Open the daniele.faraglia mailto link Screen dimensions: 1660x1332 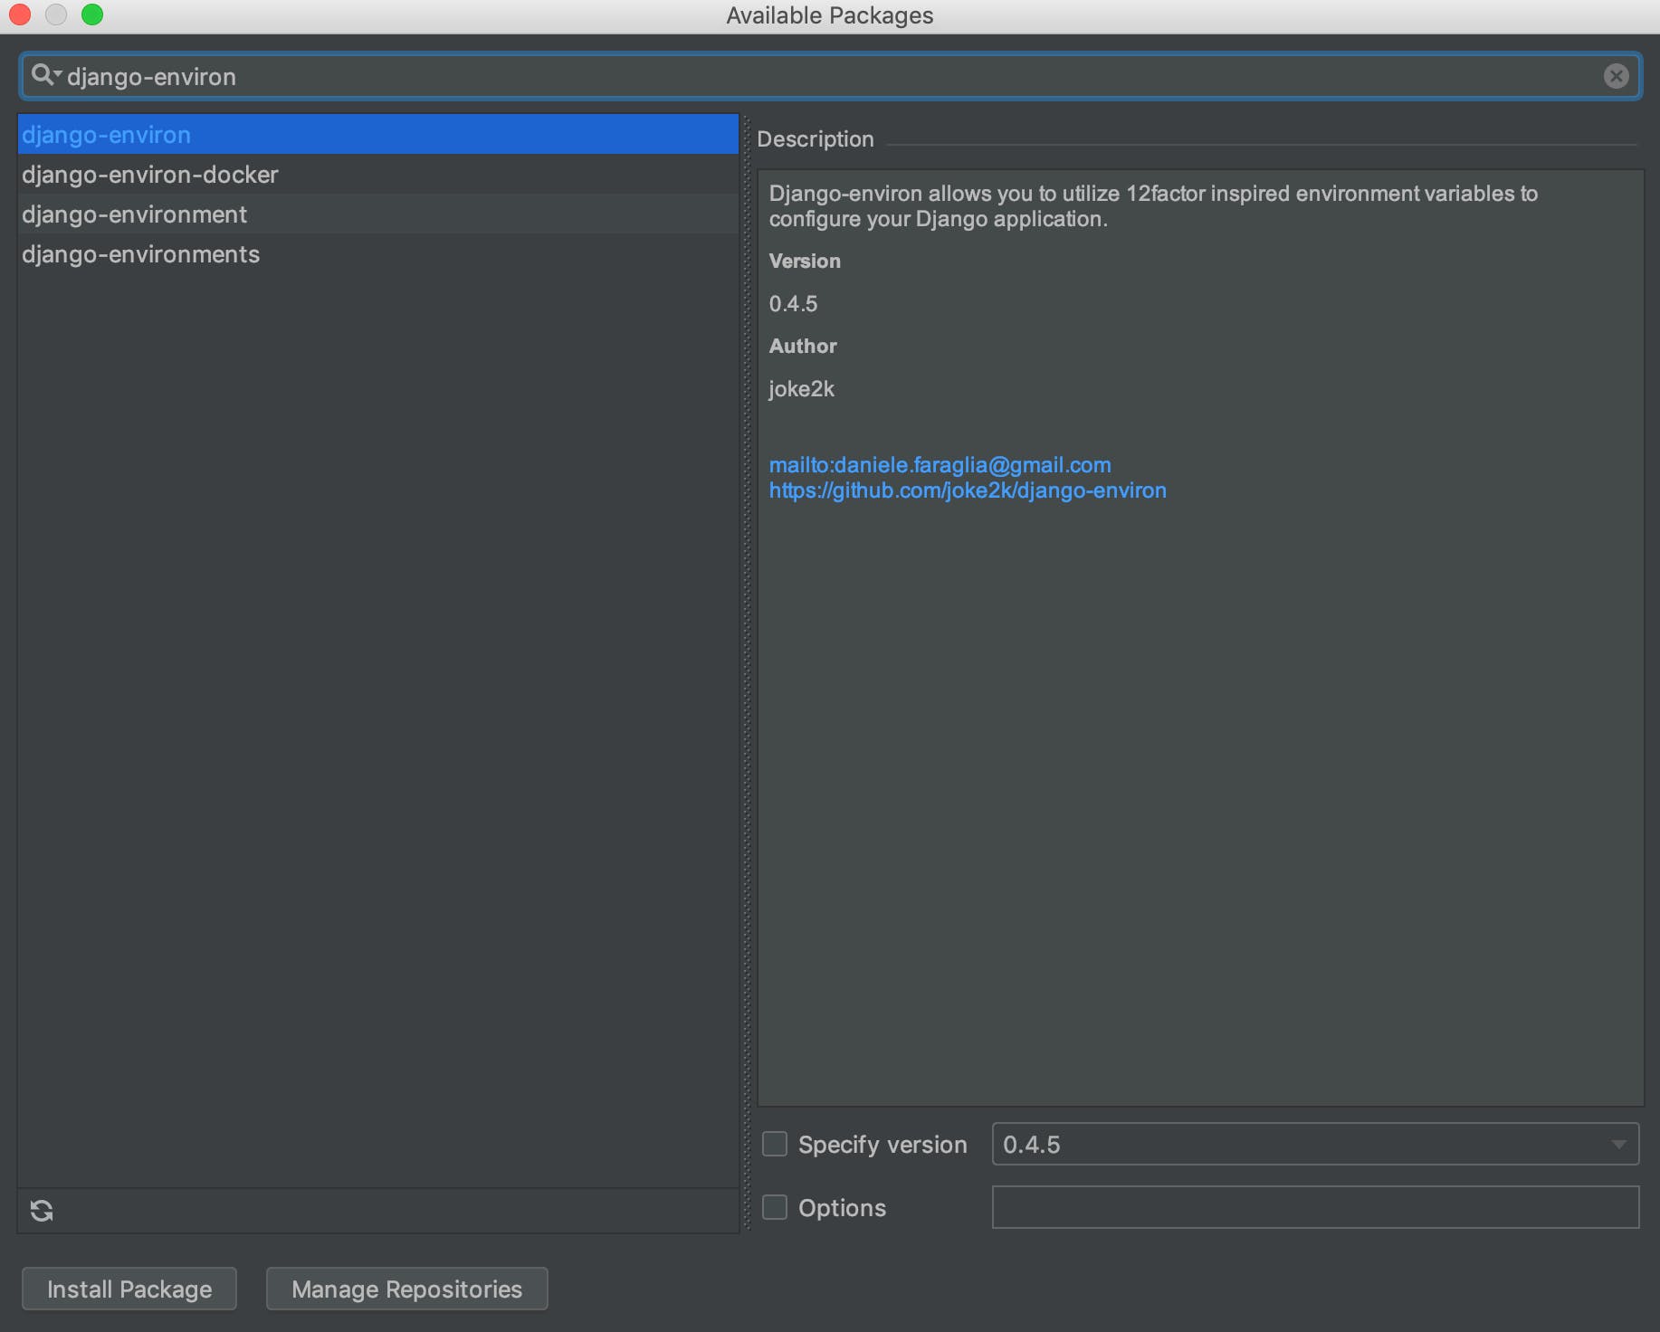(x=940, y=465)
